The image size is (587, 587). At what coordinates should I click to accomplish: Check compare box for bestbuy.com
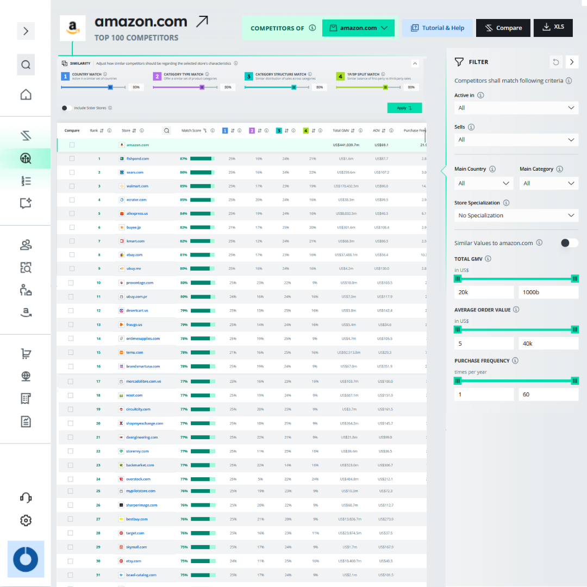(70, 519)
